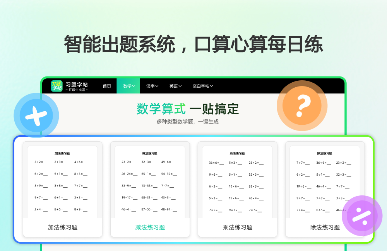Screen dimensions: 387x251
Task: Click the addition worksheet preview thumbnail
Action: pos(62,180)
